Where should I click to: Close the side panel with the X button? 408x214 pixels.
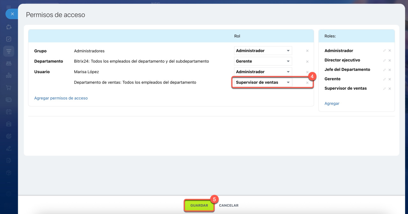click(x=12, y=14)
